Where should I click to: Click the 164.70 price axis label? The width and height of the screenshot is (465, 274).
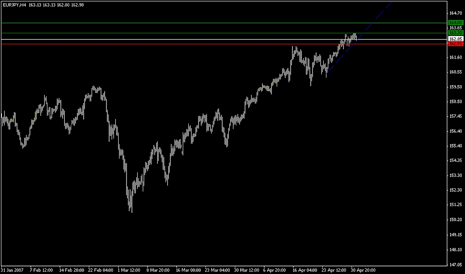tap(456, 13)
